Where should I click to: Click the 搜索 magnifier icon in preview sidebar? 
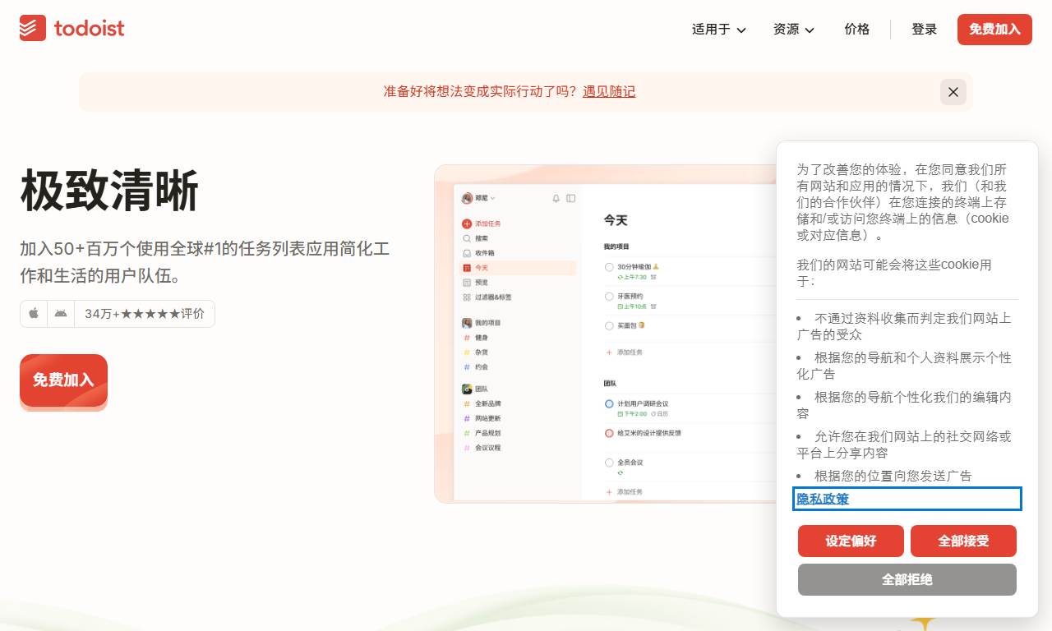(467, 238)
